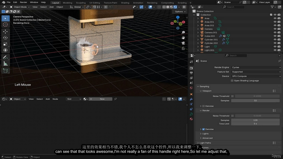Switch to Compositing workspace tab
283x159 pixels.
[167, 3]
